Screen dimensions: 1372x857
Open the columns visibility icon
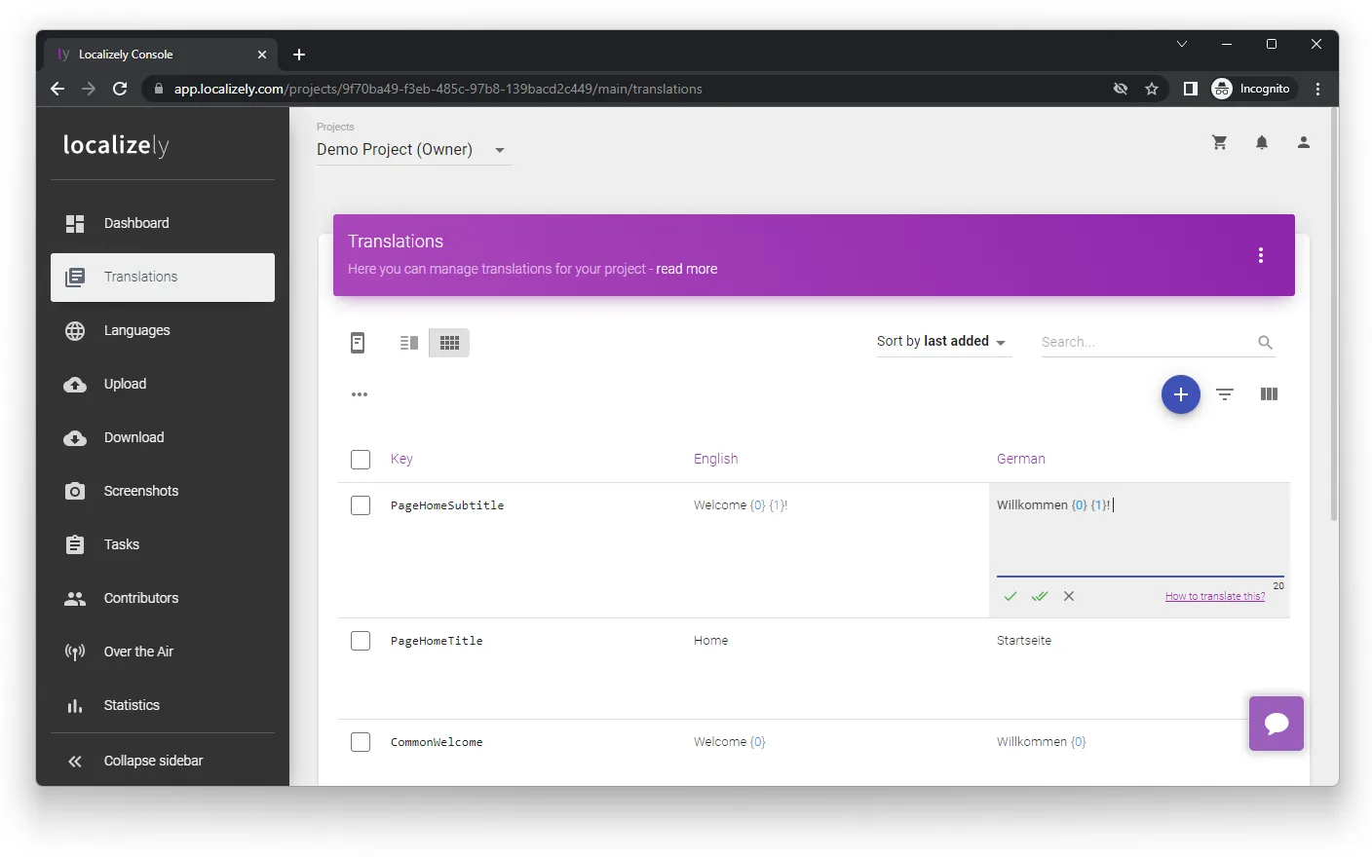(x=1269, y=394)
